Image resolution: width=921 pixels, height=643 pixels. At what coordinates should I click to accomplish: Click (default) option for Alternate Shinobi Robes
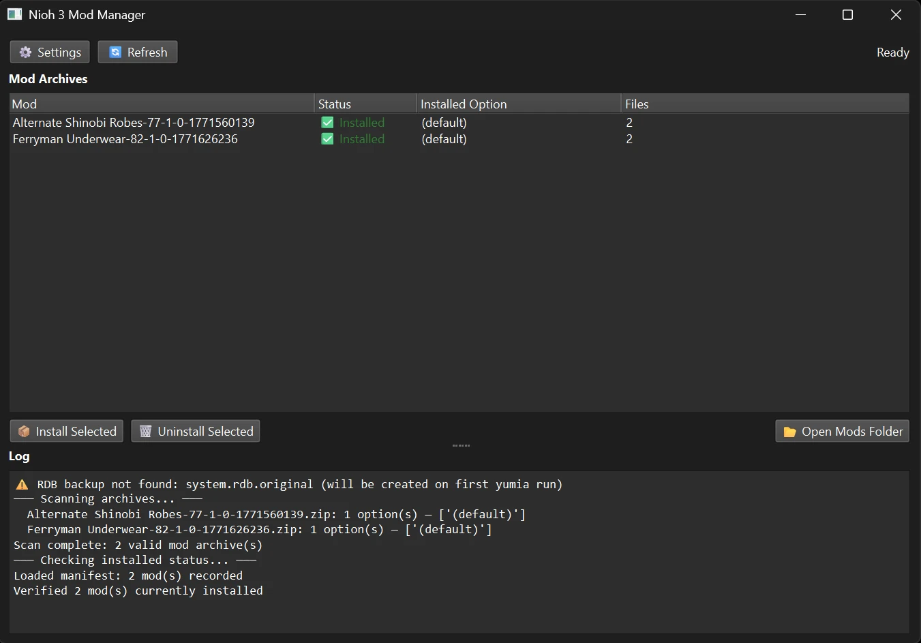[x=444, y=123]
